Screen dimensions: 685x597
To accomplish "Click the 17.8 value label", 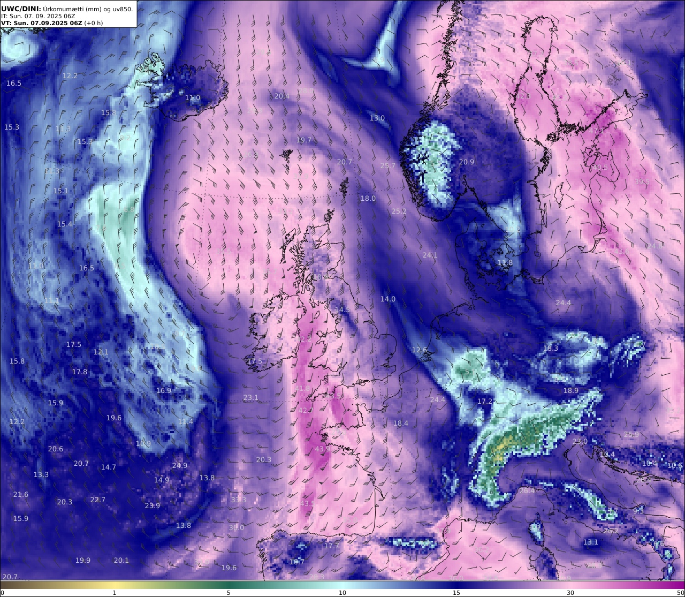I will [80, 372].
